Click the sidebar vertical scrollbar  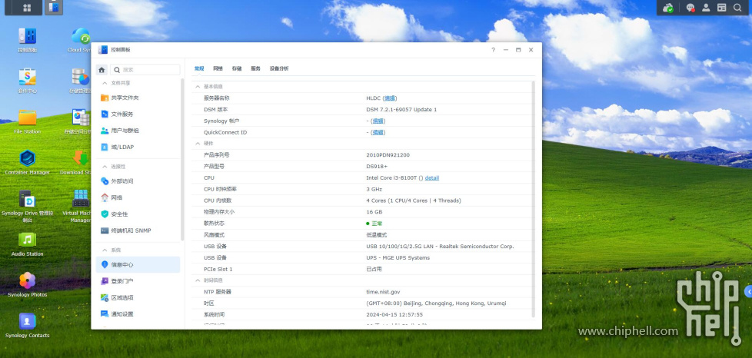(x=181, y=159)
